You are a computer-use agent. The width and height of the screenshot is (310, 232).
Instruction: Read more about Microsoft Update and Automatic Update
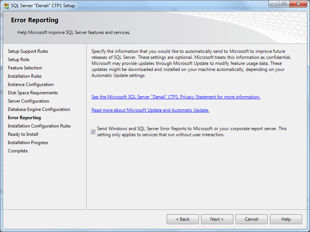[x=150, y=110]
